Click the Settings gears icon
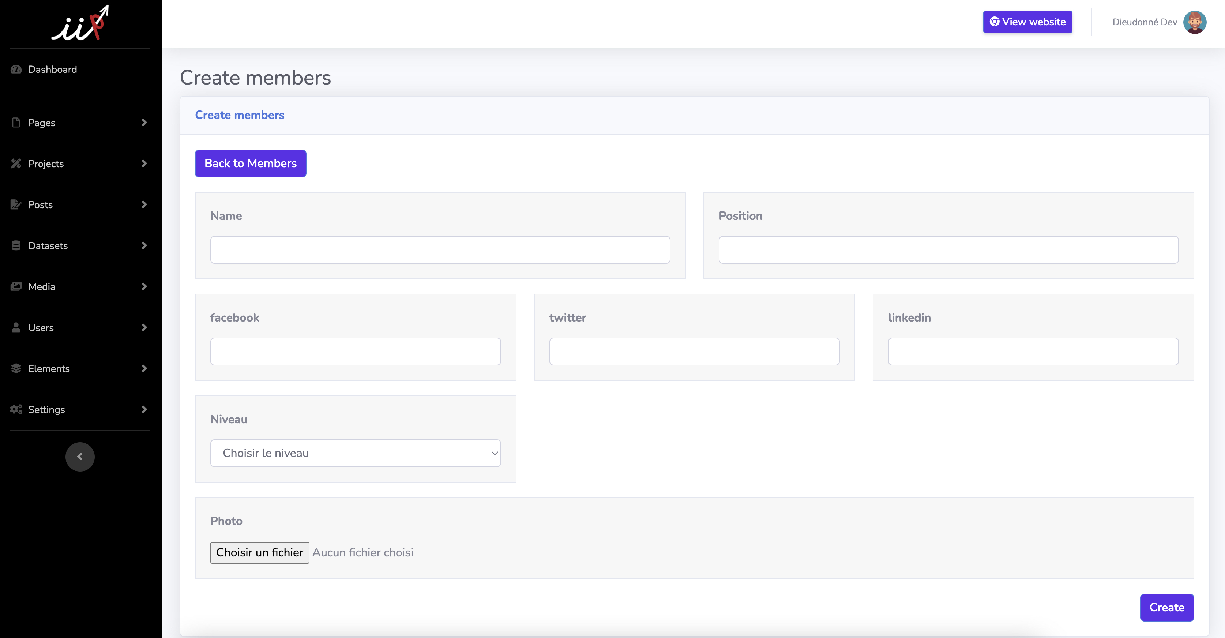 pos(16,409)
